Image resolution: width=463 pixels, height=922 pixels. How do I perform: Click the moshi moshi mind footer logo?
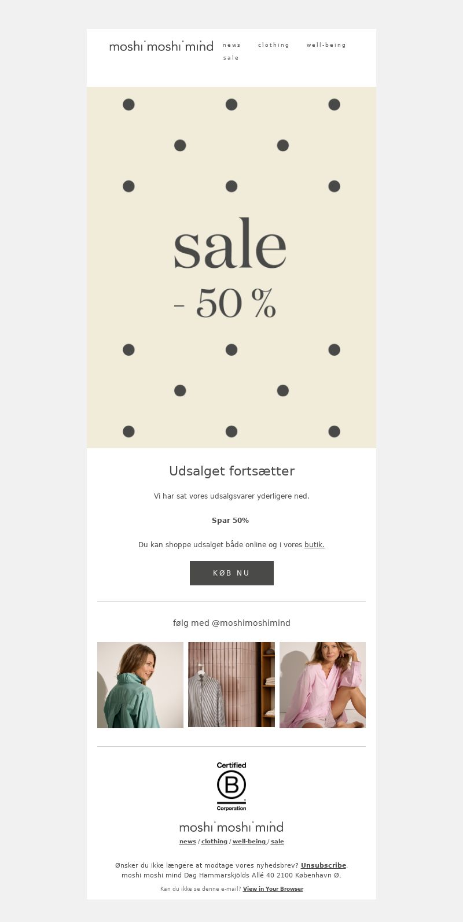click(231, 827)
